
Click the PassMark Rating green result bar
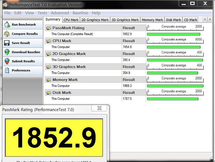(x=173, y=34)
